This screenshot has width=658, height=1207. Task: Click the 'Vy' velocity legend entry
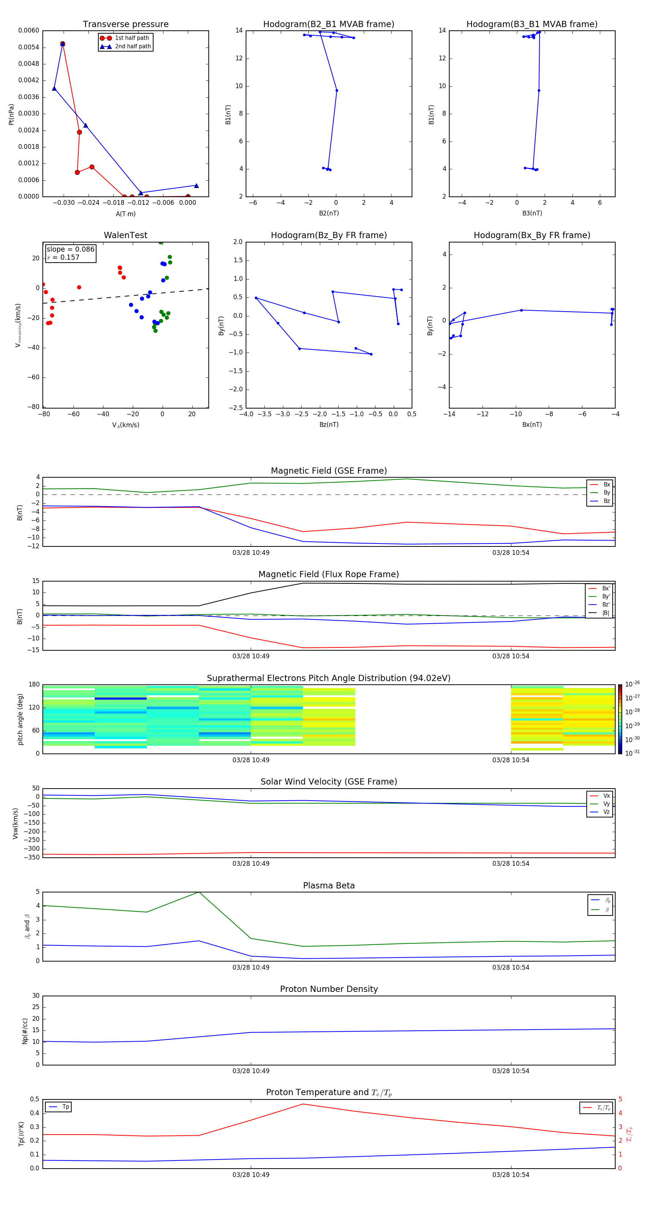pyautogui.click(x=600, y=804)
